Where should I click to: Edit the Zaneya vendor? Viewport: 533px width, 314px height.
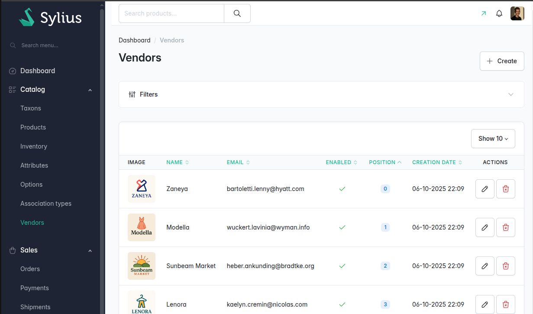pos(485,189)
